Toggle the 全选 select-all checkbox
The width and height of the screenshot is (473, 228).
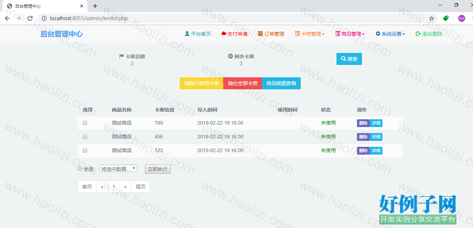(x=80, y=169)
